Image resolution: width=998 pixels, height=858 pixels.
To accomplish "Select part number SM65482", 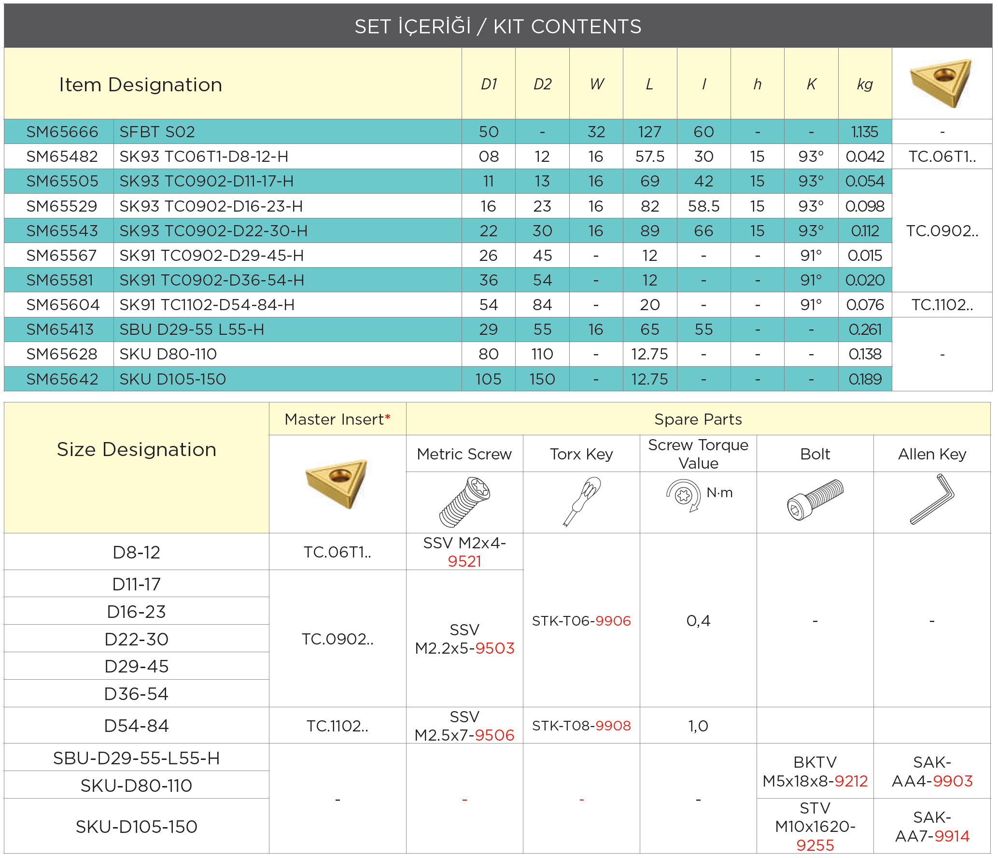I will point(62,157).
